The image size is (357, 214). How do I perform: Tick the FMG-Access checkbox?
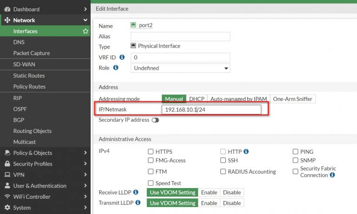(151, 160)
